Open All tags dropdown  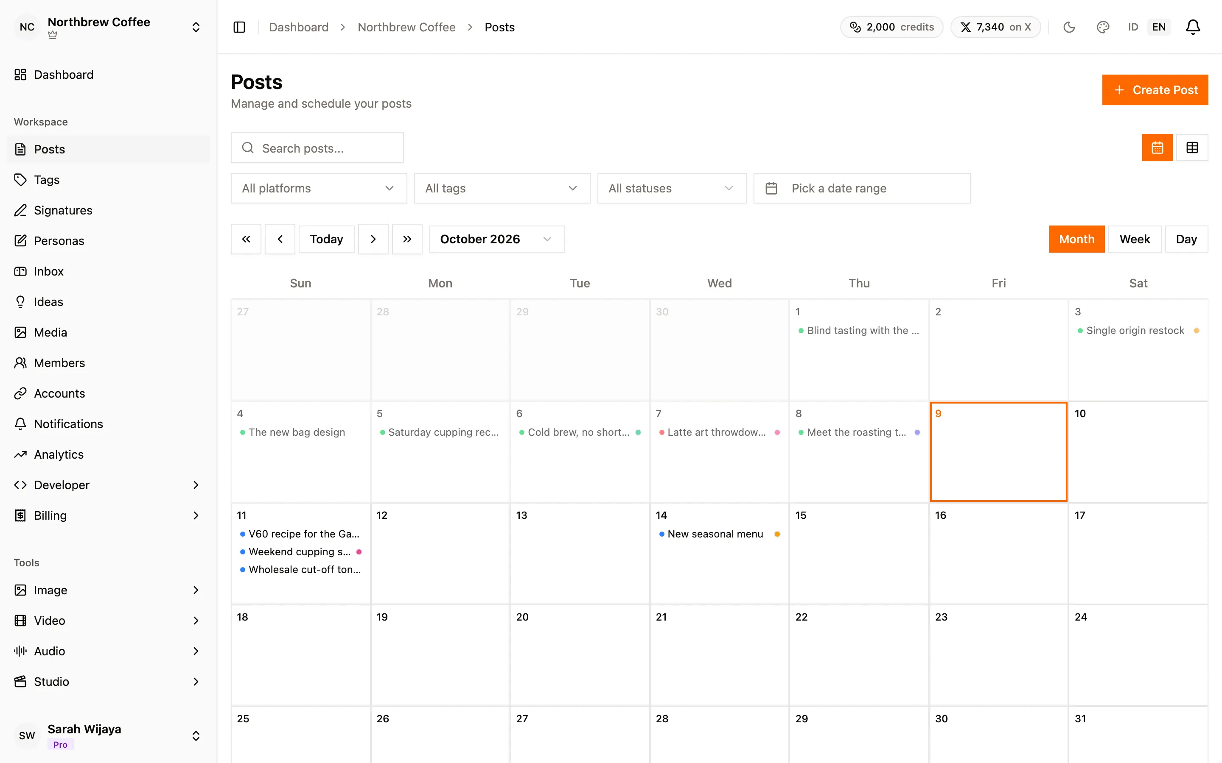point(502,188)
